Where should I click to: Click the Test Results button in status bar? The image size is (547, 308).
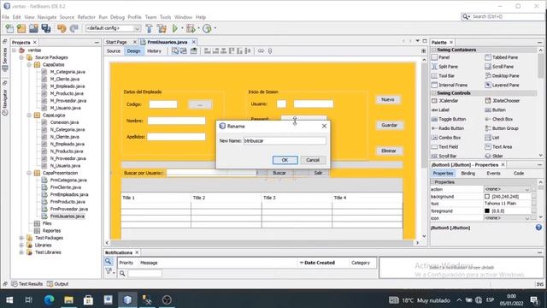pyautogui.click(x=27, y=284)
